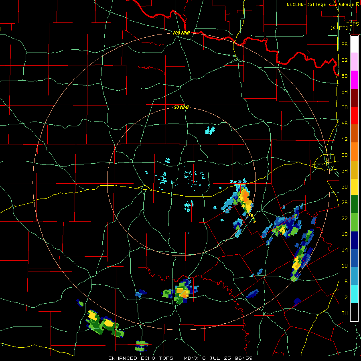Screen dimensions: 361x361
Task: Click the legend value '58'
Action: tap(345, 76)
